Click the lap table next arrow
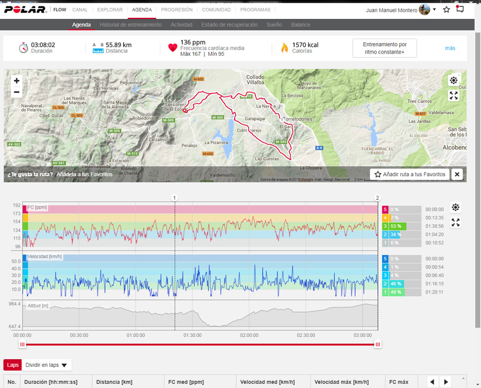481x388 pixels. click(446, 382)
